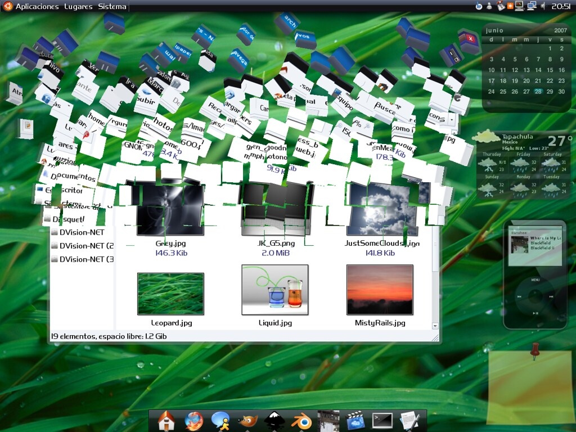Click the network connection tray icon
The width and height of the screenshot is (576, 432).
point(532,6)
